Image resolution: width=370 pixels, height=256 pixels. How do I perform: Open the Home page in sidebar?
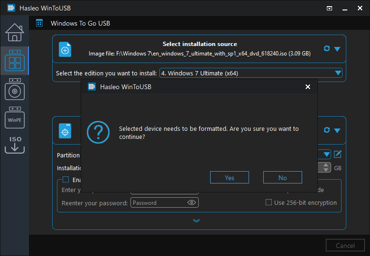point(15,32)
